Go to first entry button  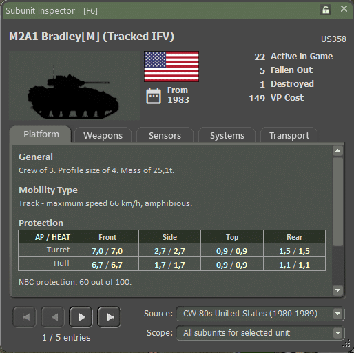click(25, 317)
